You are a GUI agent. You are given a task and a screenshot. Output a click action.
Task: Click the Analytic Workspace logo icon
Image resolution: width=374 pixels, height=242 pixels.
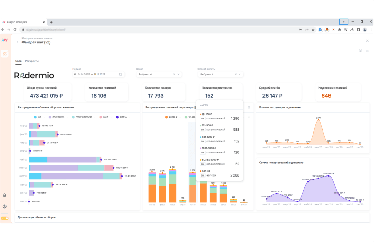click(x=5, y=40)
